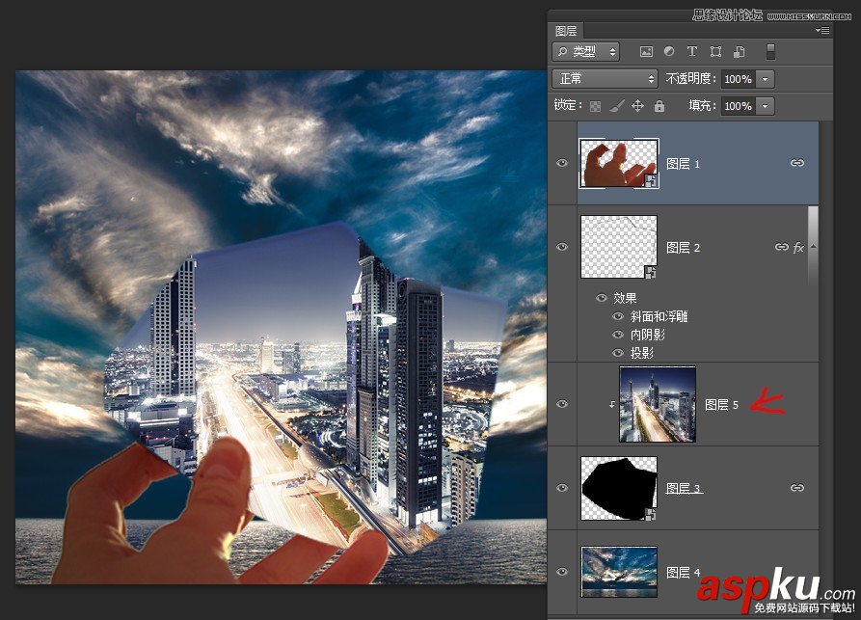Open the 不透明度 opacity slider
Screen dimensions: 861x620
click(x=767, y=79)
